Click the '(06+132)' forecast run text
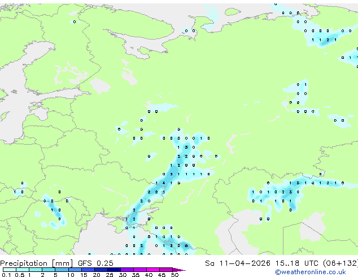Image resolution: width=358 pixels, height=277 pixels. pos(340,263)
